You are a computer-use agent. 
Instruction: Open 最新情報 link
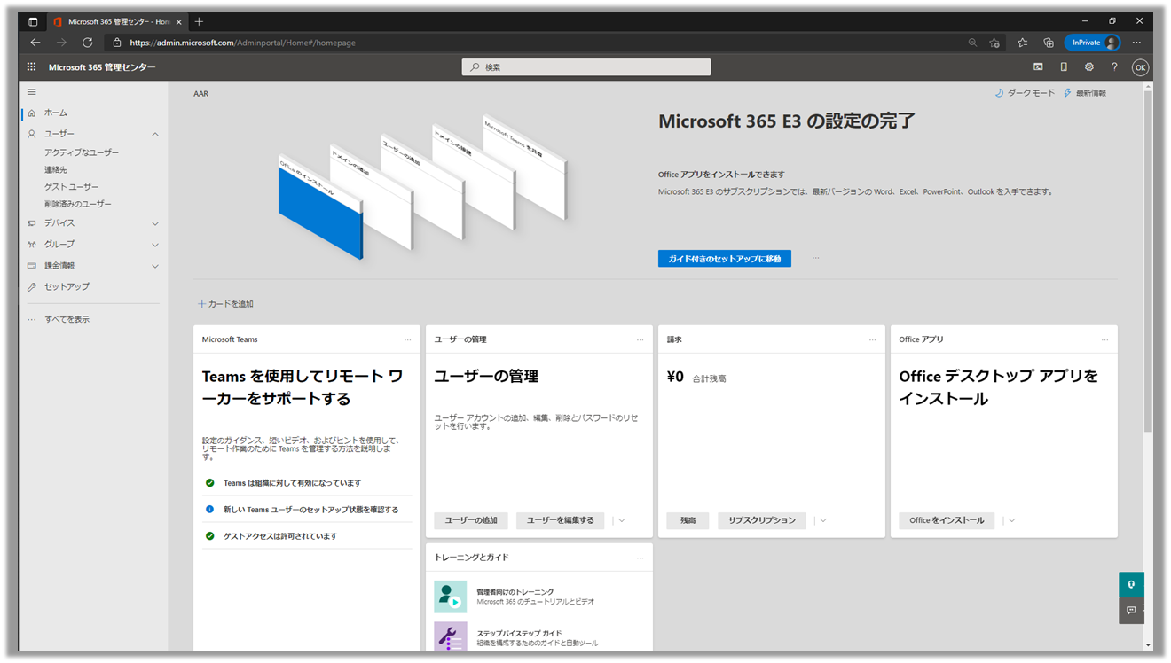(x=1085, y=93)
